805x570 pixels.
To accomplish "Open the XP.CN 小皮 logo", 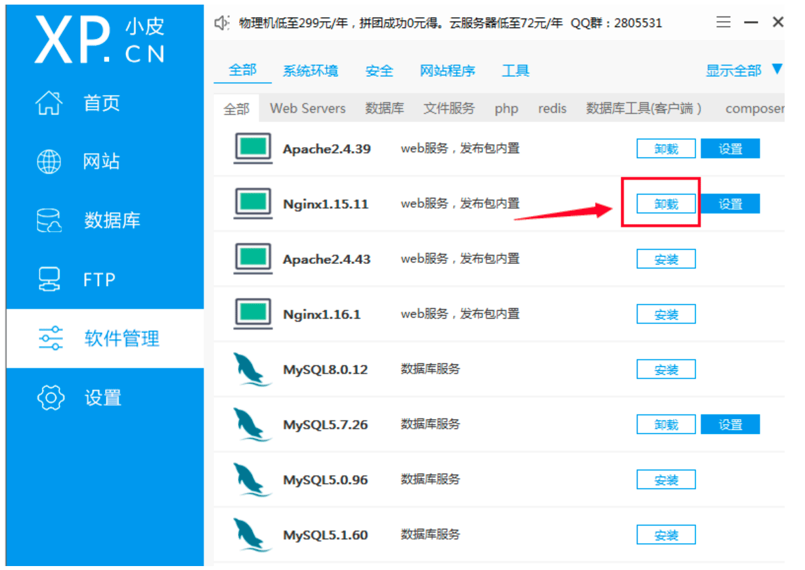I will pos(99,39).
